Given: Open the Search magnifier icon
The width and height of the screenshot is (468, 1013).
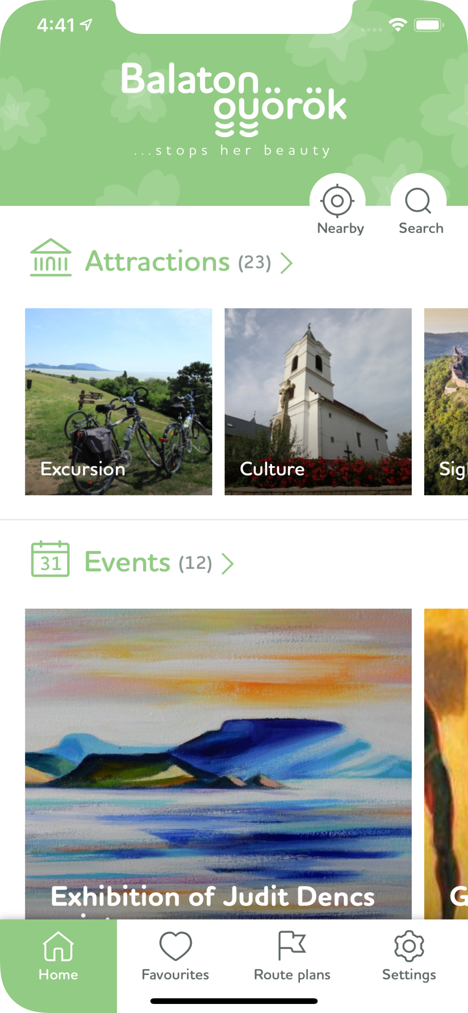Looking at the screenshot, I should coord(418,201).
